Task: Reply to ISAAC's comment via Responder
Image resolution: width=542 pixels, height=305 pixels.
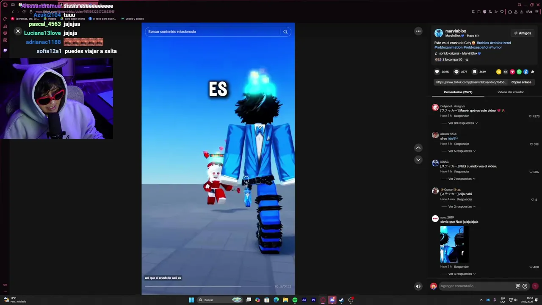Action: [462, 172]
